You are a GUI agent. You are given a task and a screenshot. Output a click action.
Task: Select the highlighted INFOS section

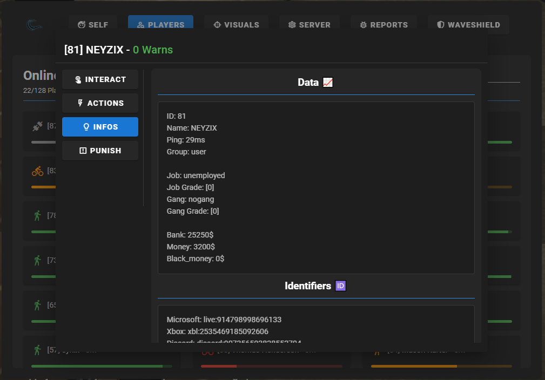pyautogui.click(x=99, y=127)
